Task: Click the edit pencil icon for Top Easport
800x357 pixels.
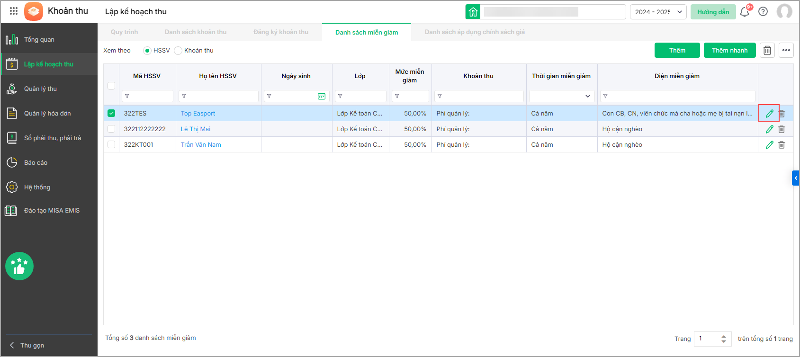Action: pyautogui.click(x=769, y=114)
